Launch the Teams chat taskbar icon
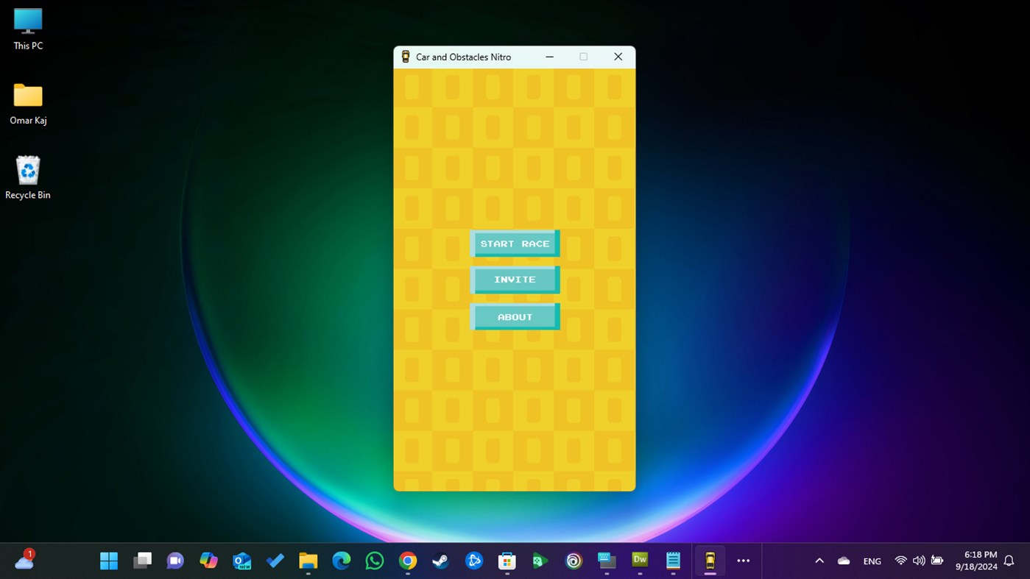This screenshot has height=579, width=1030. (175, 561)
